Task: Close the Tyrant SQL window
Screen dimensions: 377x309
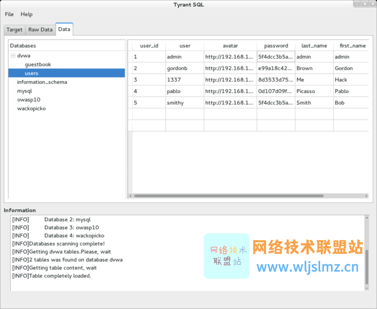Action: [x=373, y=4]
